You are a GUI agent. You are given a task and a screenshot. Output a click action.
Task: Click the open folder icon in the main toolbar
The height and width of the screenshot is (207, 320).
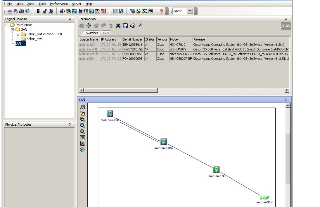click(10, 11)
